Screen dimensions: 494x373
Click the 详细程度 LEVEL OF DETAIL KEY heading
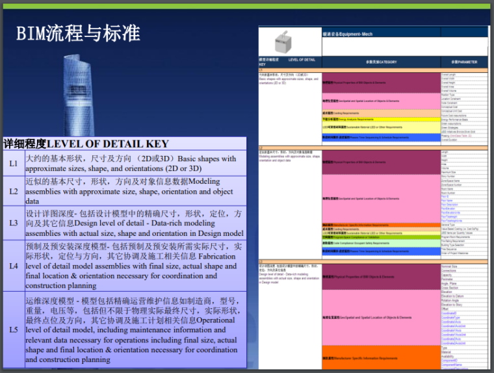[86, 144]
